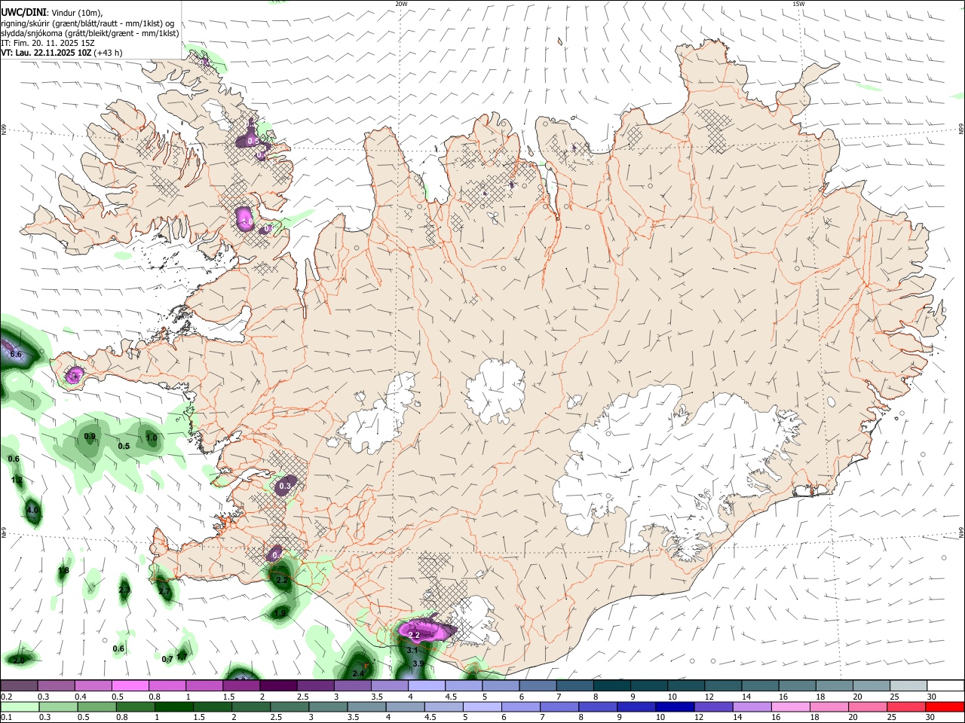Click the 30 label in the lower legend row

931,717
